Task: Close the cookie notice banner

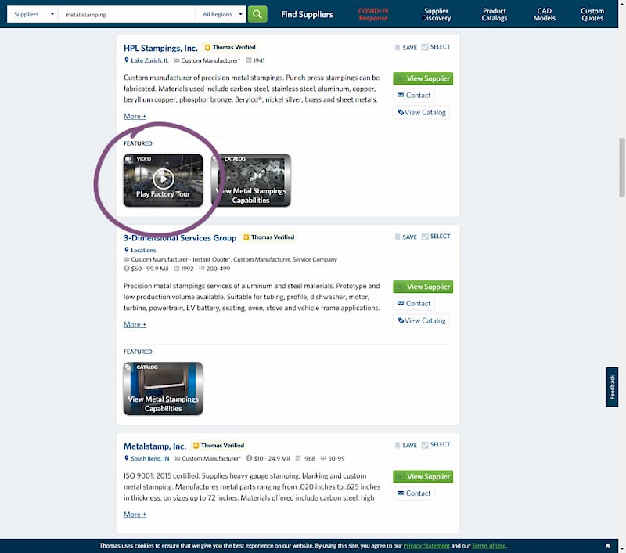Action: pyautogui.click(x=607, y=545)
